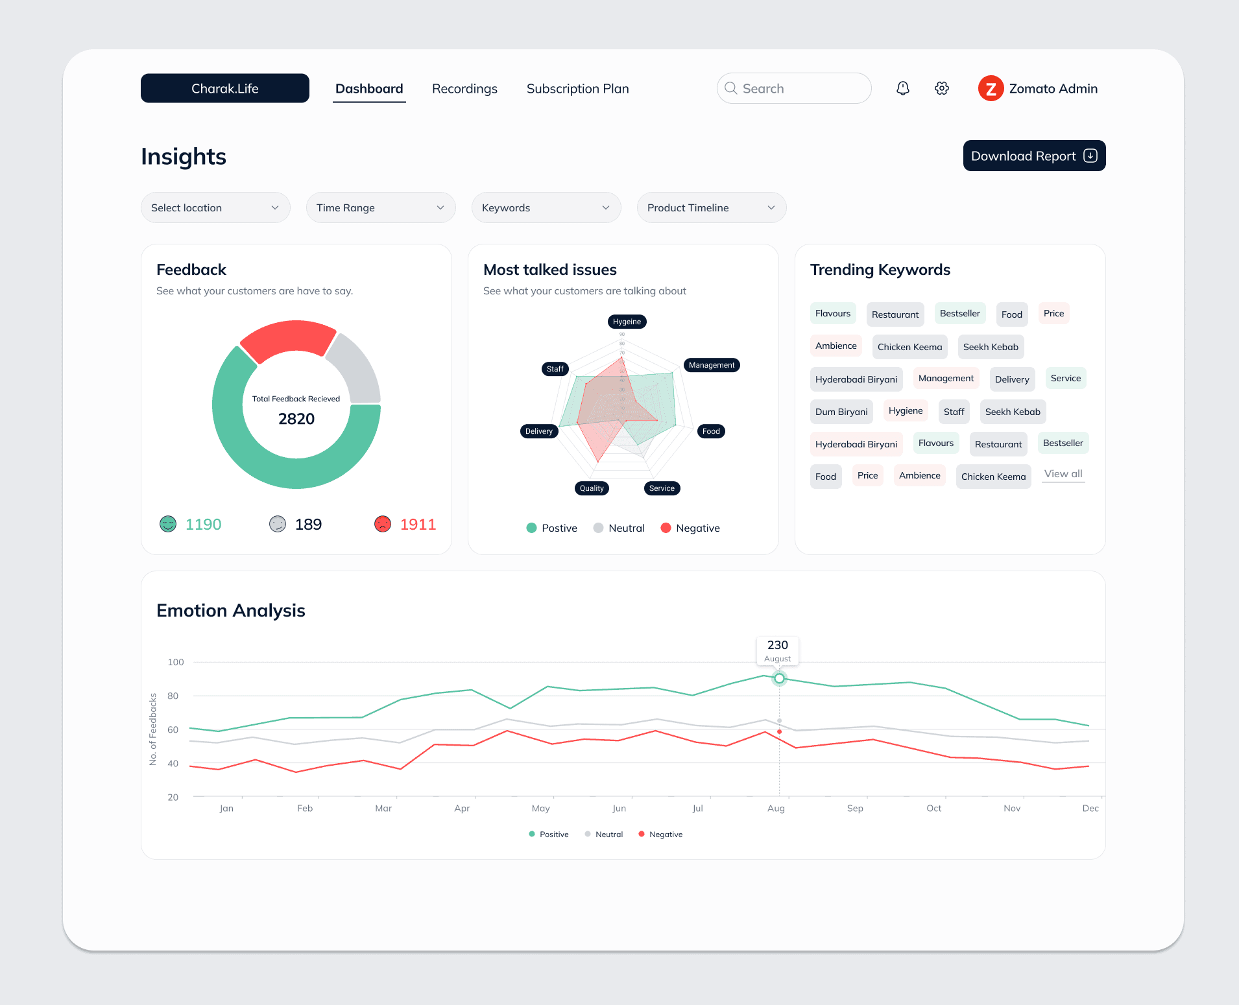This screenshot has width=1239, height=1005.
Task: Click the green happy smiley icon
Action: [168, 524]
